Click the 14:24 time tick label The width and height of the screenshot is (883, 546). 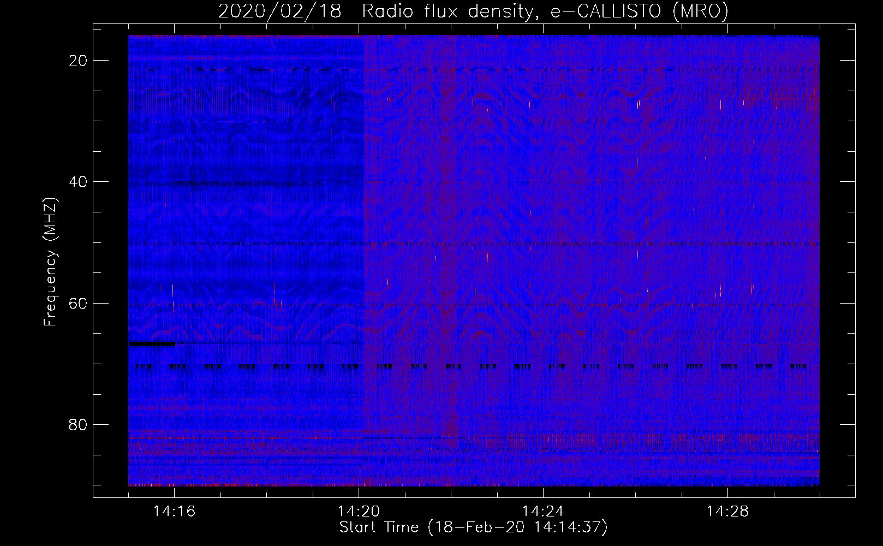point(543,512)
